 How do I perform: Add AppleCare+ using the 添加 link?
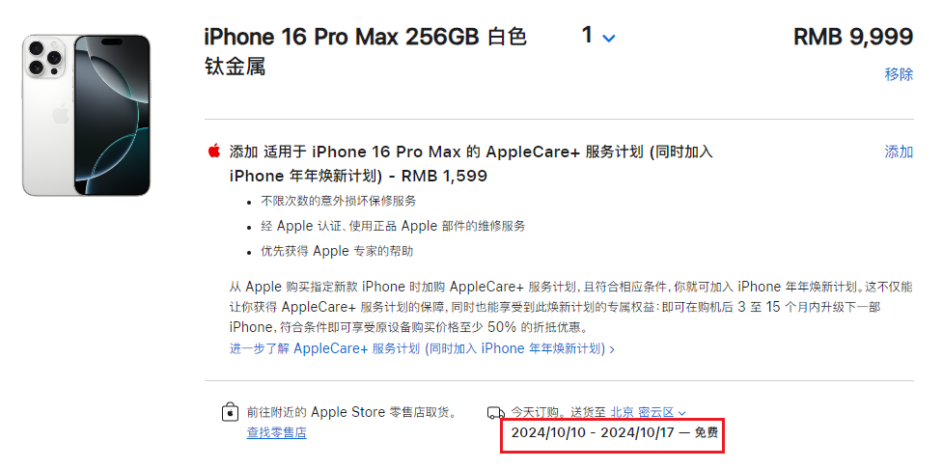[x=899, y=152]
